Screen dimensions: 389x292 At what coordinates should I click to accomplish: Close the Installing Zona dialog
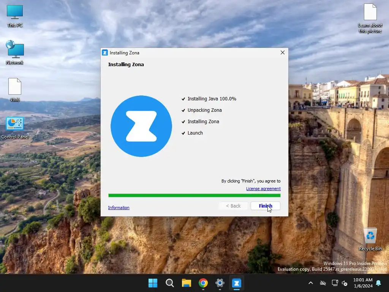pos(283,52)
